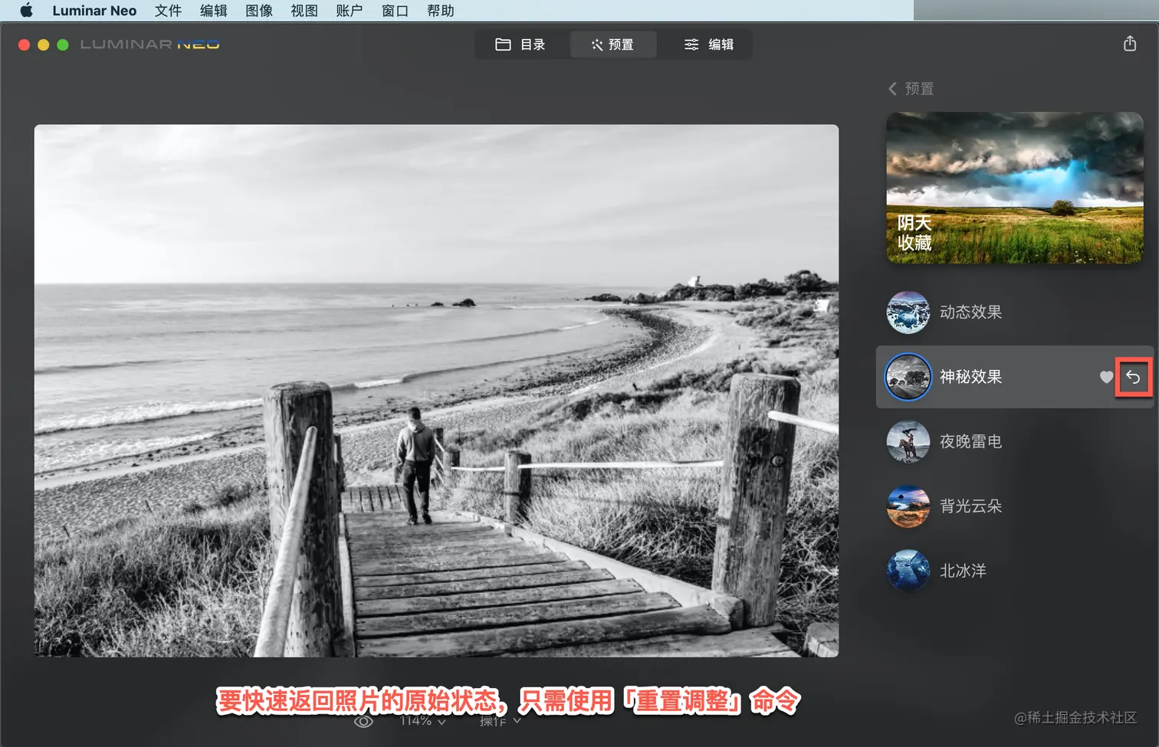
Task: Open the 帮助 menu
Action: click(441, 11)
